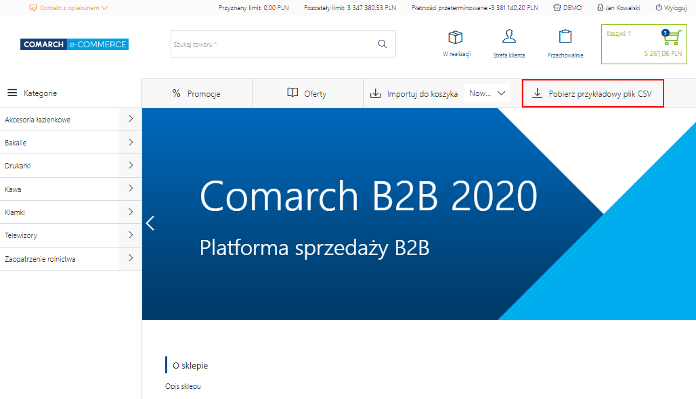Click the import download icon beside Importuj do koszyka
The image size is (696, 399).
pyautogui.click(x=376, y=93)
